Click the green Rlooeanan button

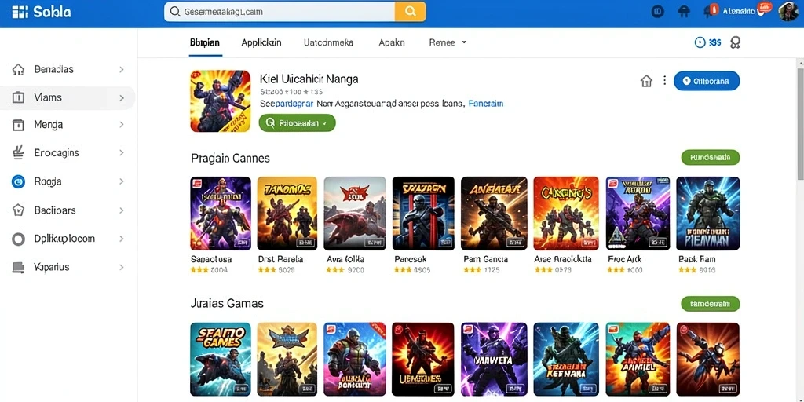(x=298, y=123)
